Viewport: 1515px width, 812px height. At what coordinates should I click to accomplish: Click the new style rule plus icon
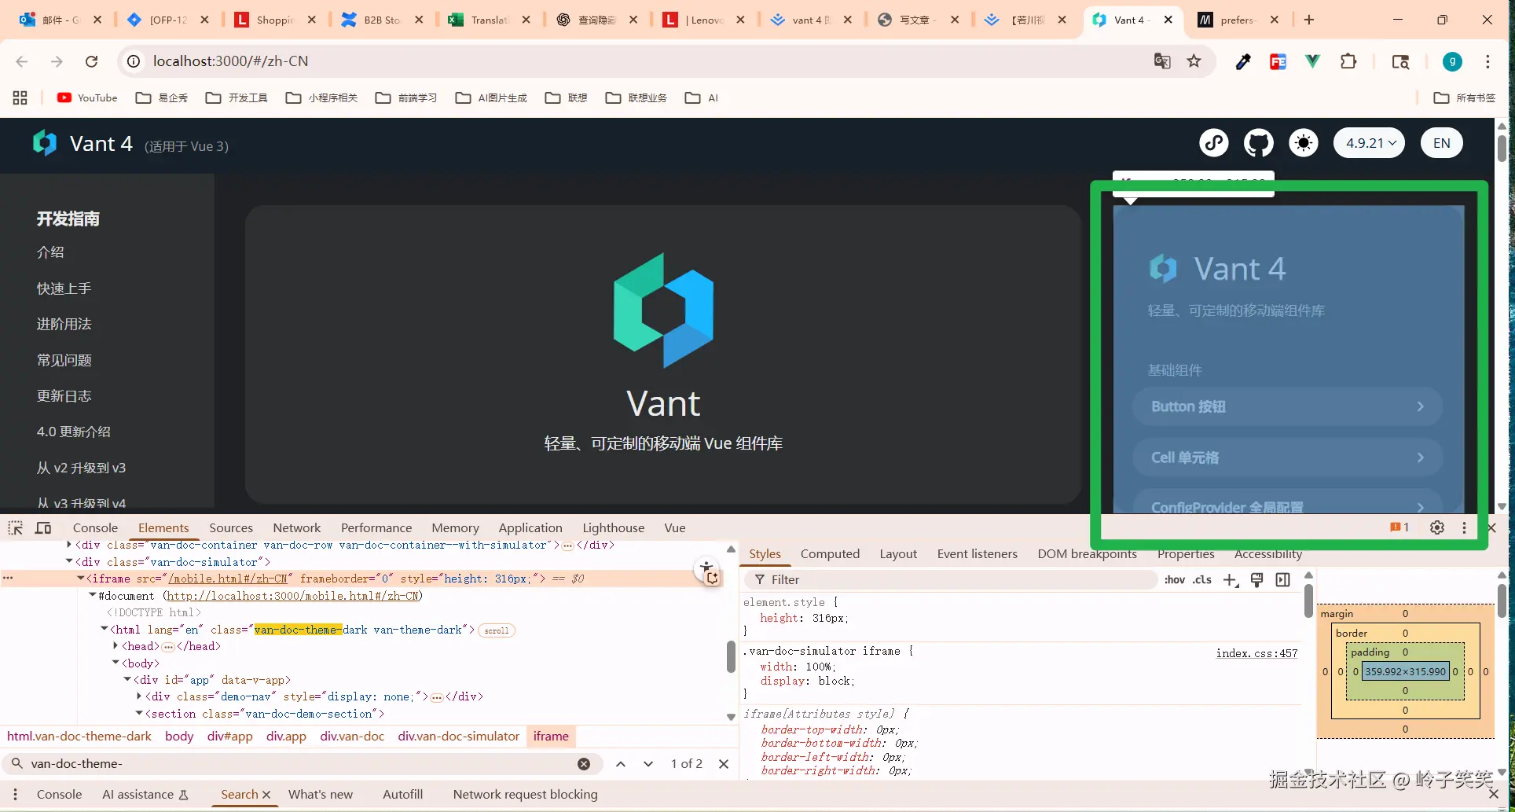point(1231,580)
